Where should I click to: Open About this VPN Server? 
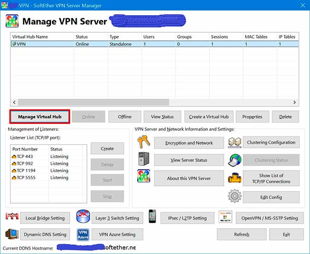[189, 178]
